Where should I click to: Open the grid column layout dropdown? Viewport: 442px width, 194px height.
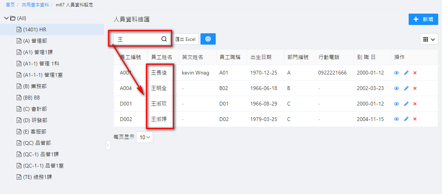(x=429, y=39)
